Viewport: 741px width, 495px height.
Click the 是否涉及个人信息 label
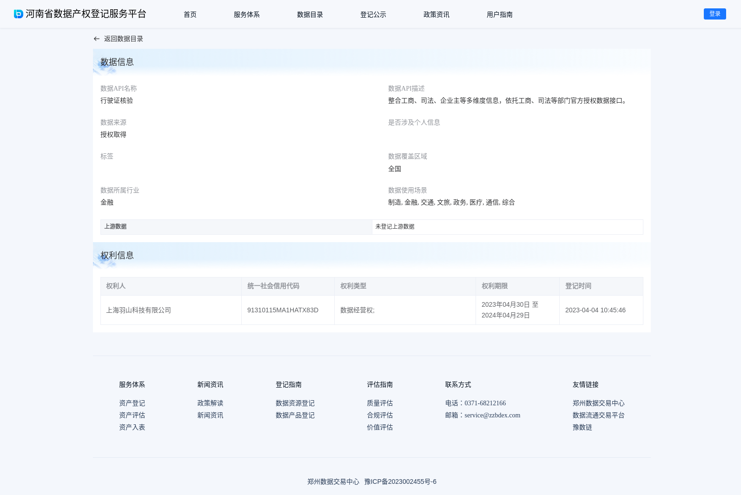(414, 122)
